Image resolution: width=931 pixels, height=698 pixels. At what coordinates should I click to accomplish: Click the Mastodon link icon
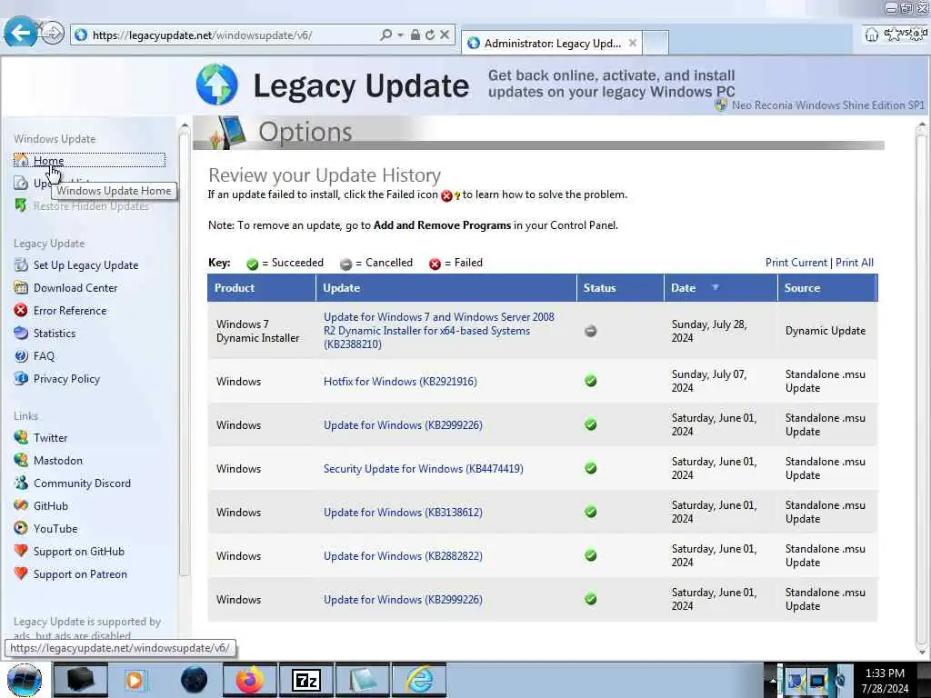point(21,460)
